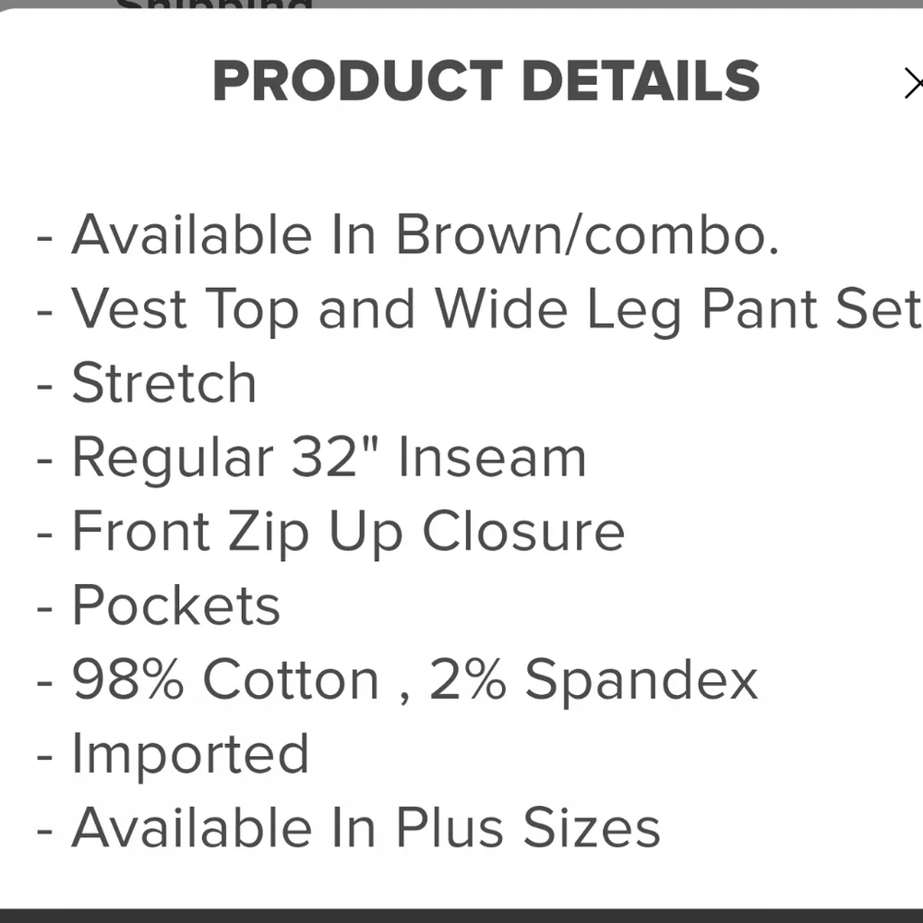The image size is (923, 923).
Task: Click the word 'Inseam'
Action: pos(492,457)
